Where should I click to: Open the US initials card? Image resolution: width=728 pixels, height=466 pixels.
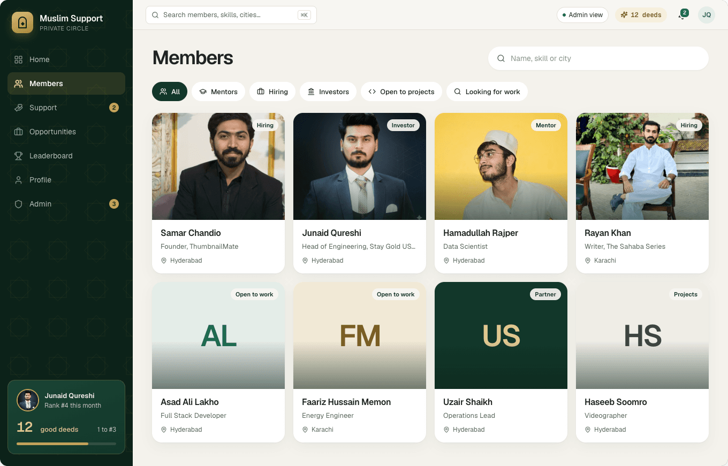click(x=501, y=335)
